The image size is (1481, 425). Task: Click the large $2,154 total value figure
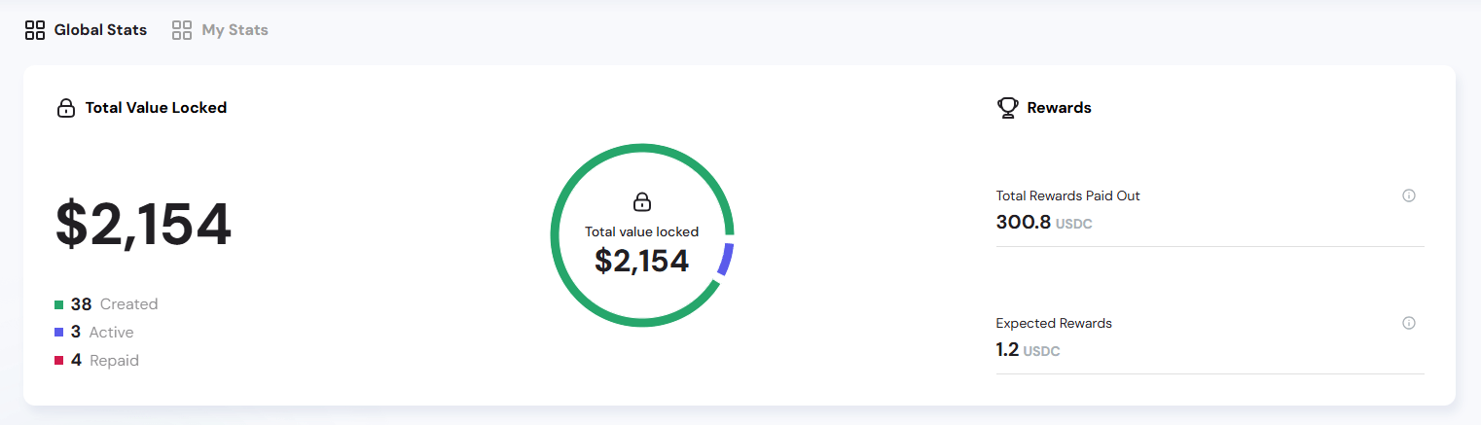coord(143,225)
